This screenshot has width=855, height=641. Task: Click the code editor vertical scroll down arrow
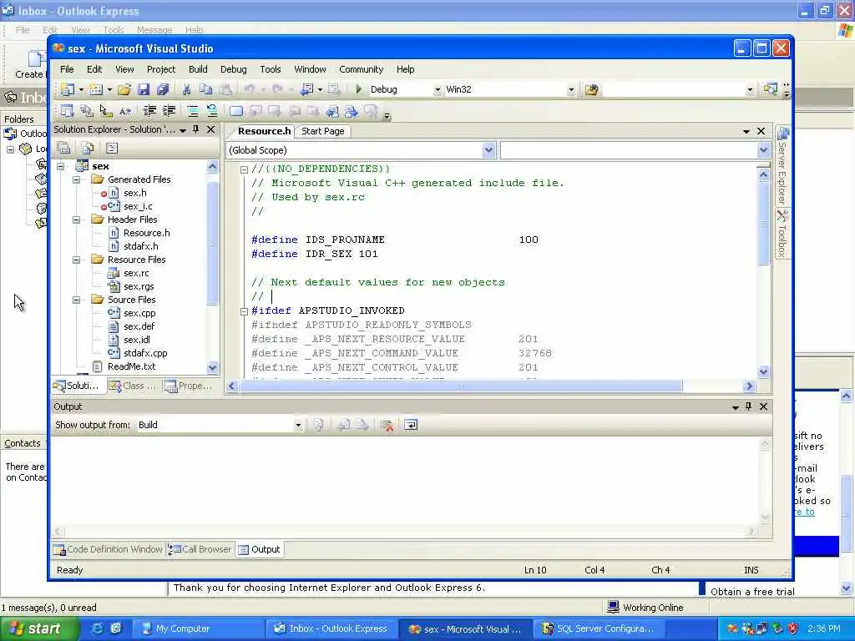[x=763, y=372]
